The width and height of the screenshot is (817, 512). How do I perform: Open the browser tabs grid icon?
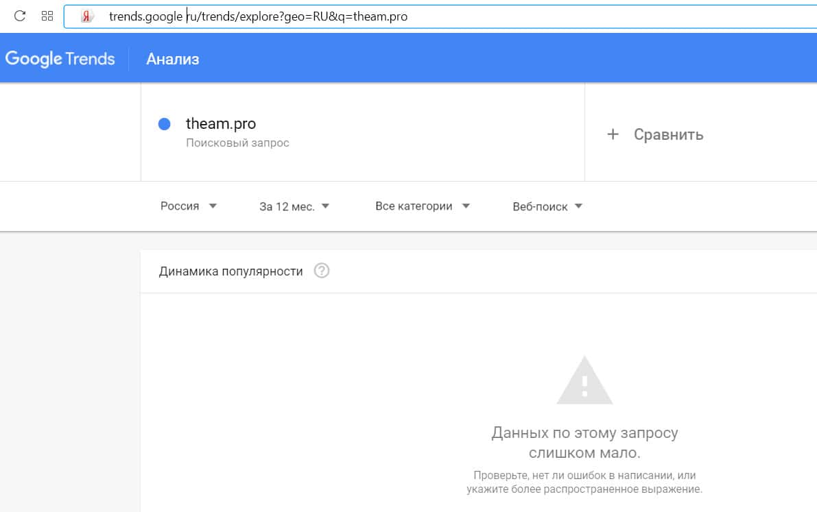tap(47, 16)
